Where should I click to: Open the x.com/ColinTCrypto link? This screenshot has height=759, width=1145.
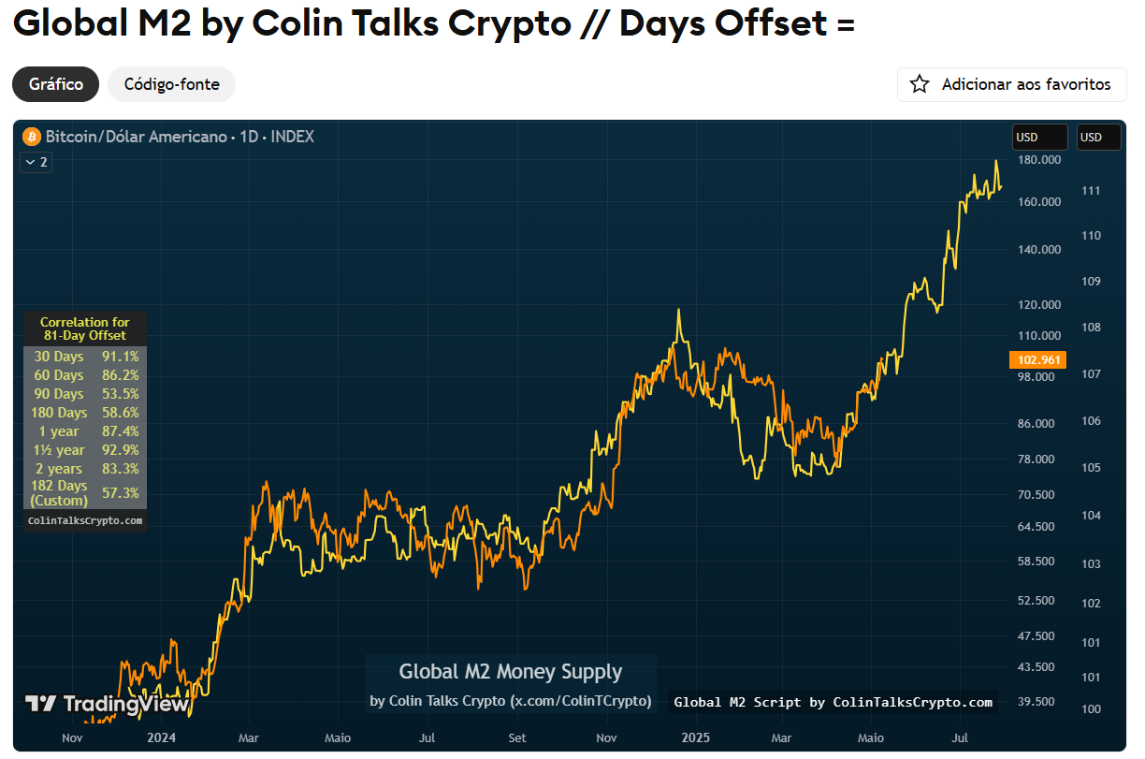click(582, 700)
